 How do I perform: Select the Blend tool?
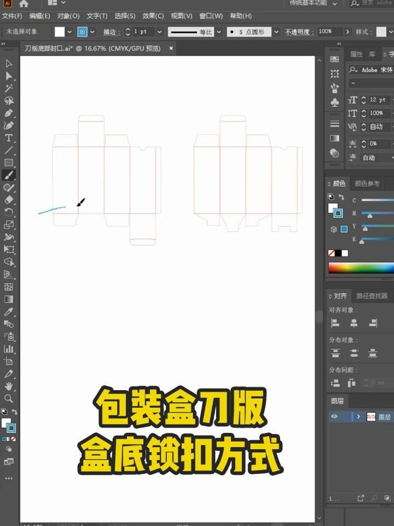tap(9, 324)
